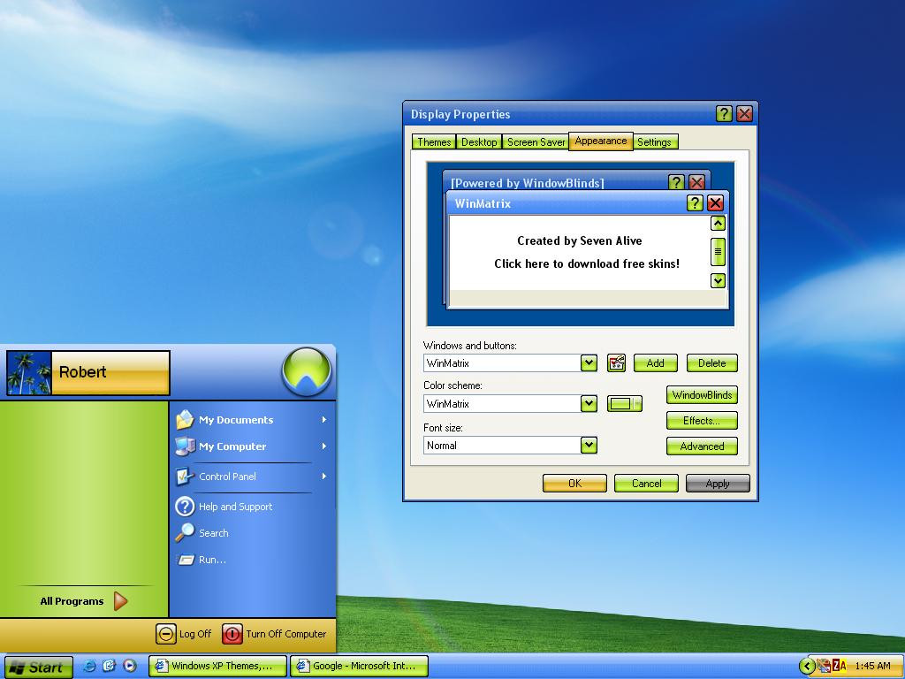The width and height of the screenshot is (905, 679).
Task: Switch to Google - Microsoft Internet Explorer window
Action: point(359,666)
